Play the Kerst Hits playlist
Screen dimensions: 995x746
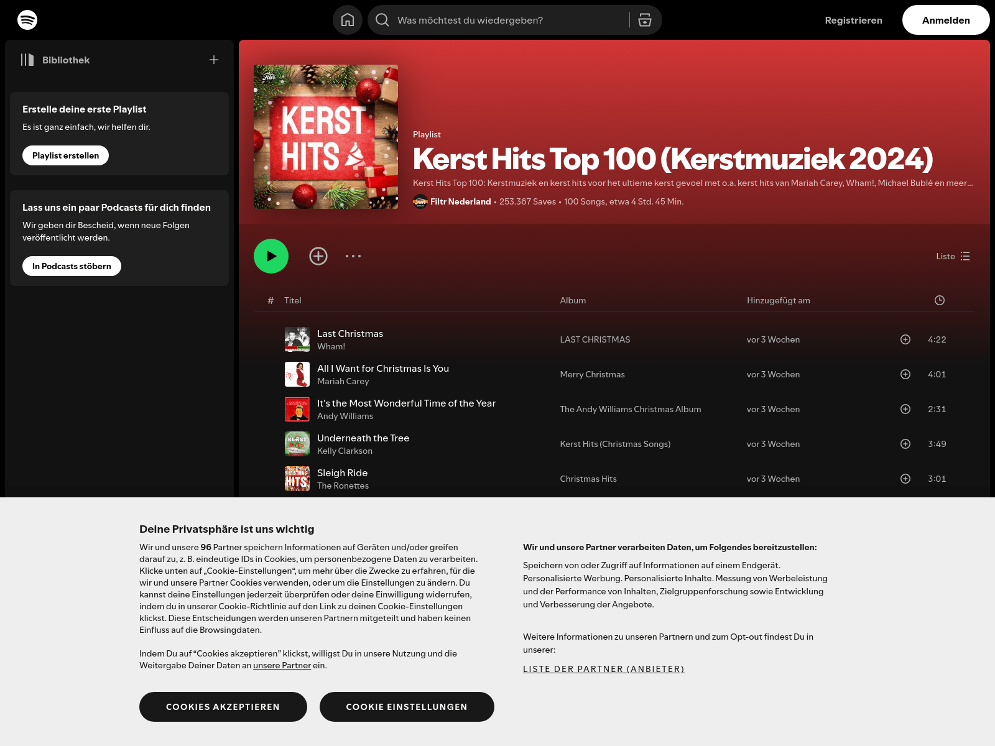[271, 256]
